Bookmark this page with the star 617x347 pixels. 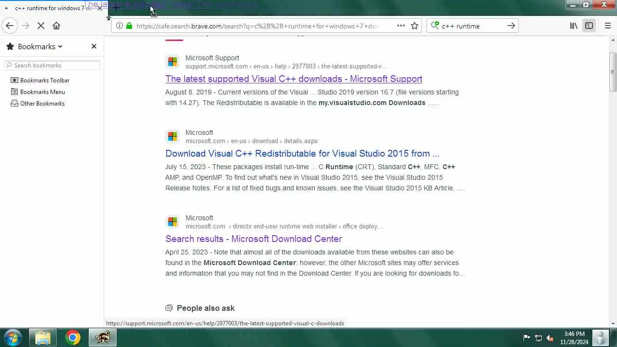tap(415, 26)
